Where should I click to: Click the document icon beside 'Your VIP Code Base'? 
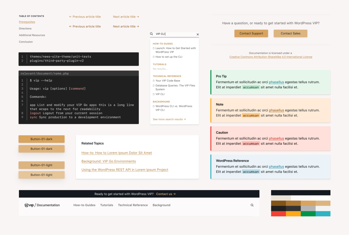click(154, 81)
